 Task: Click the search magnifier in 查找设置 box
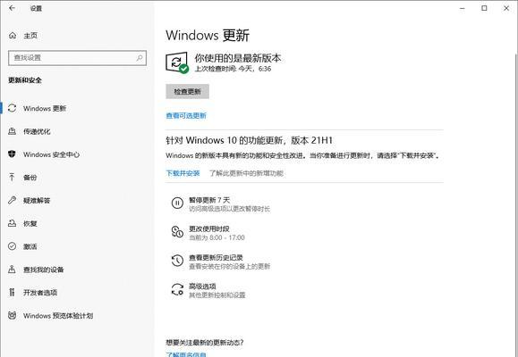(140, 58)
